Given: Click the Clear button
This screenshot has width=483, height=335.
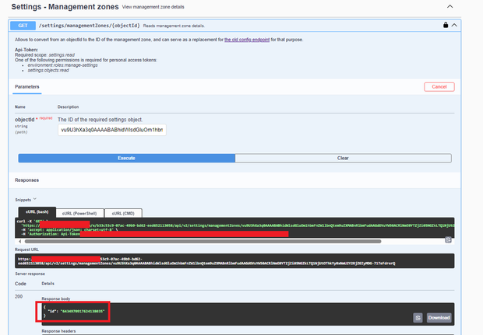Looking at the screenshot, I should click(342, 157).
